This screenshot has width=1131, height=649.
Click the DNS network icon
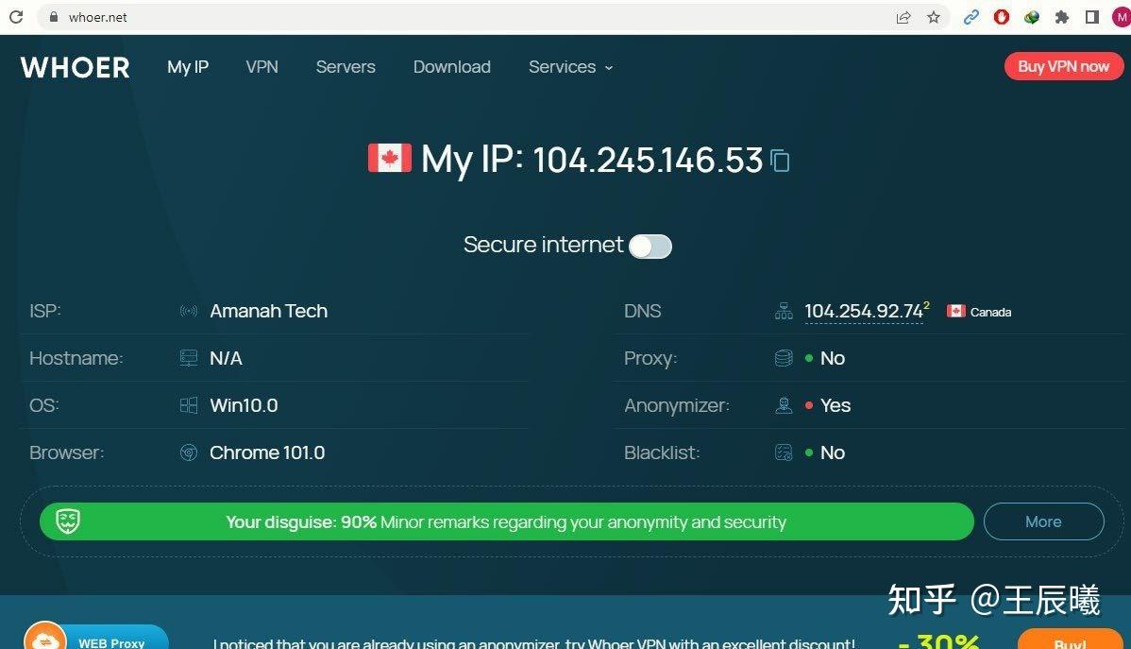784,311
